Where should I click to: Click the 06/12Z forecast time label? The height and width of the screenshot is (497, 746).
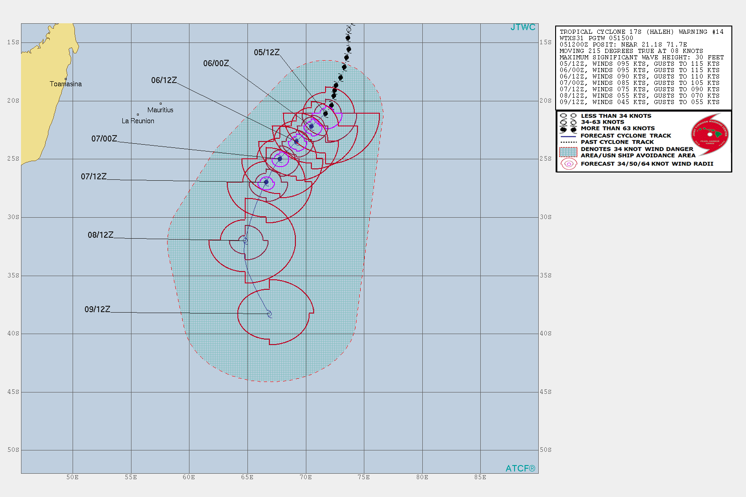164,80
